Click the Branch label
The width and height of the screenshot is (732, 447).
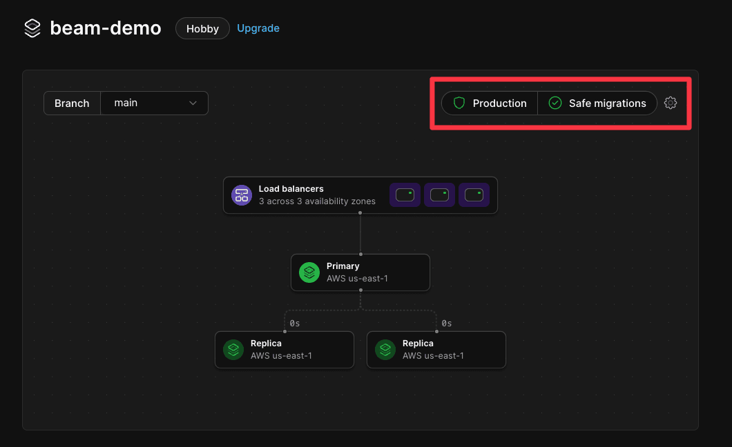[x=72, y=103]
